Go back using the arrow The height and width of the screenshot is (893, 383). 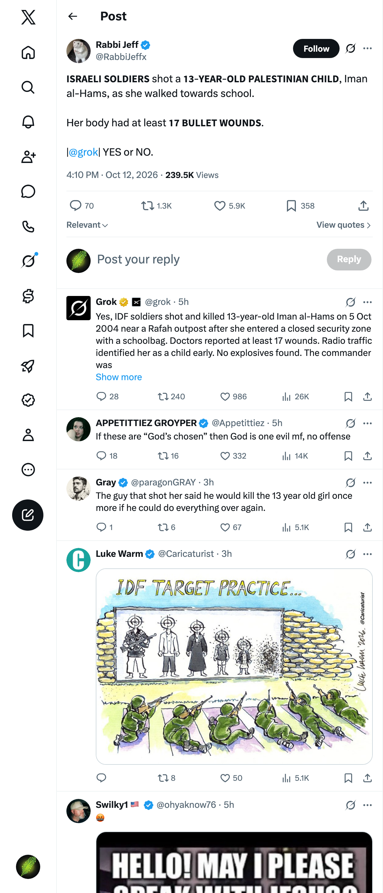(72, 16)
